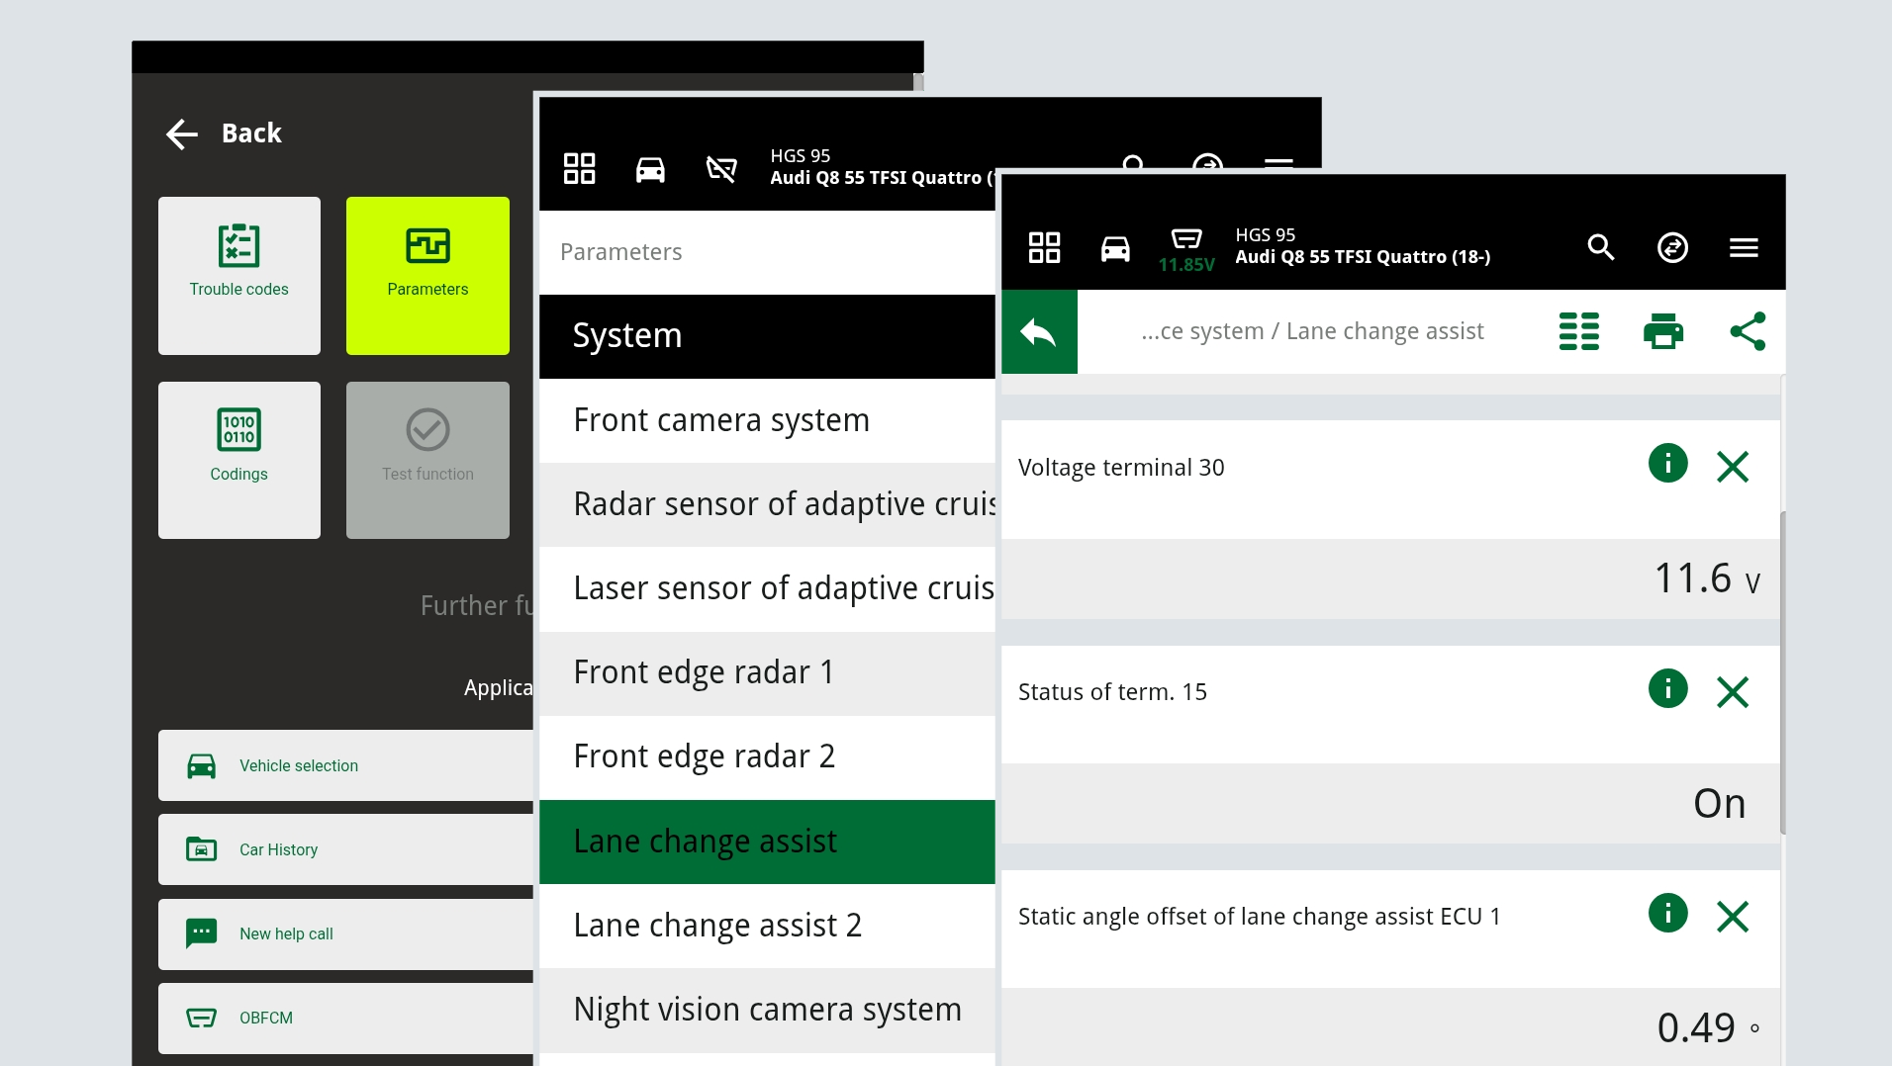The width and height of the screenshot is (1892, 1066).
Task: Open the print icon in toolbar
Action: pyautogui.click(x=1662, y=332)
